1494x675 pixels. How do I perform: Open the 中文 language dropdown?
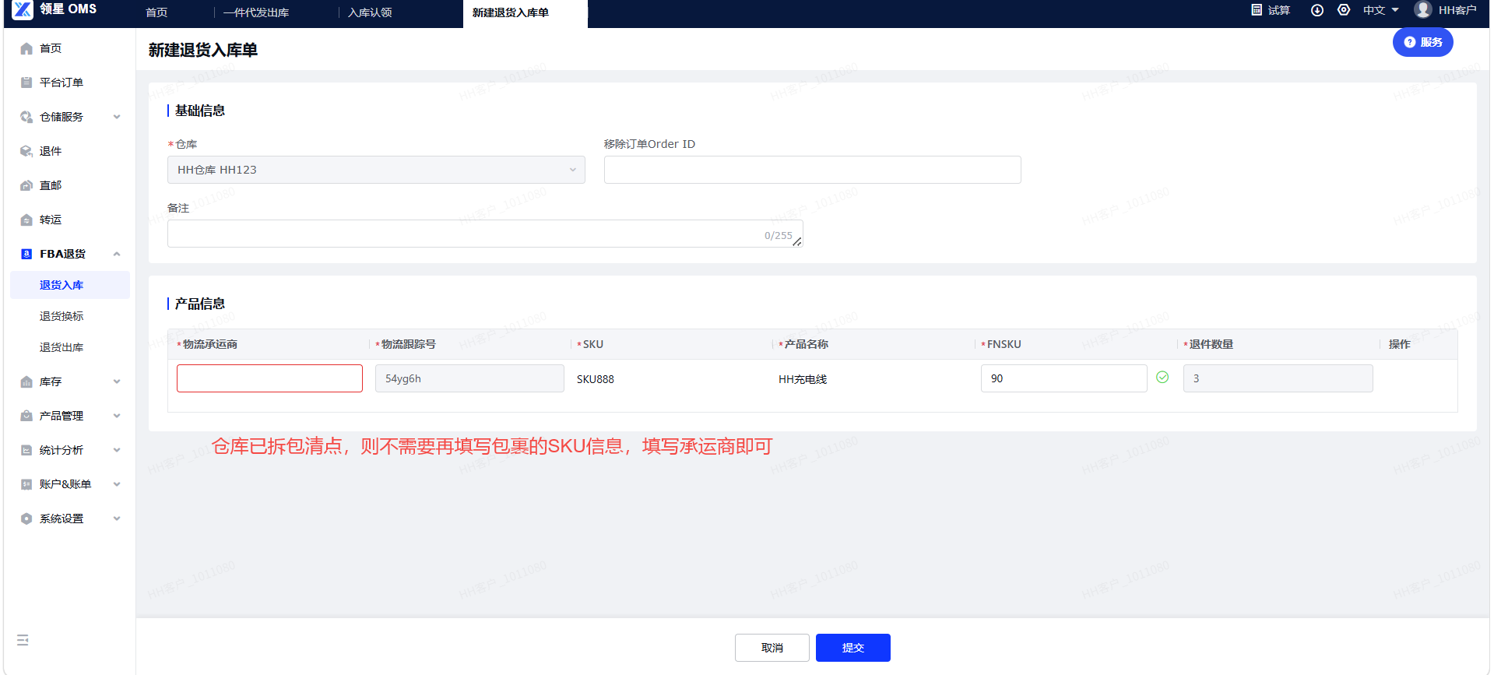[1381, 10]
